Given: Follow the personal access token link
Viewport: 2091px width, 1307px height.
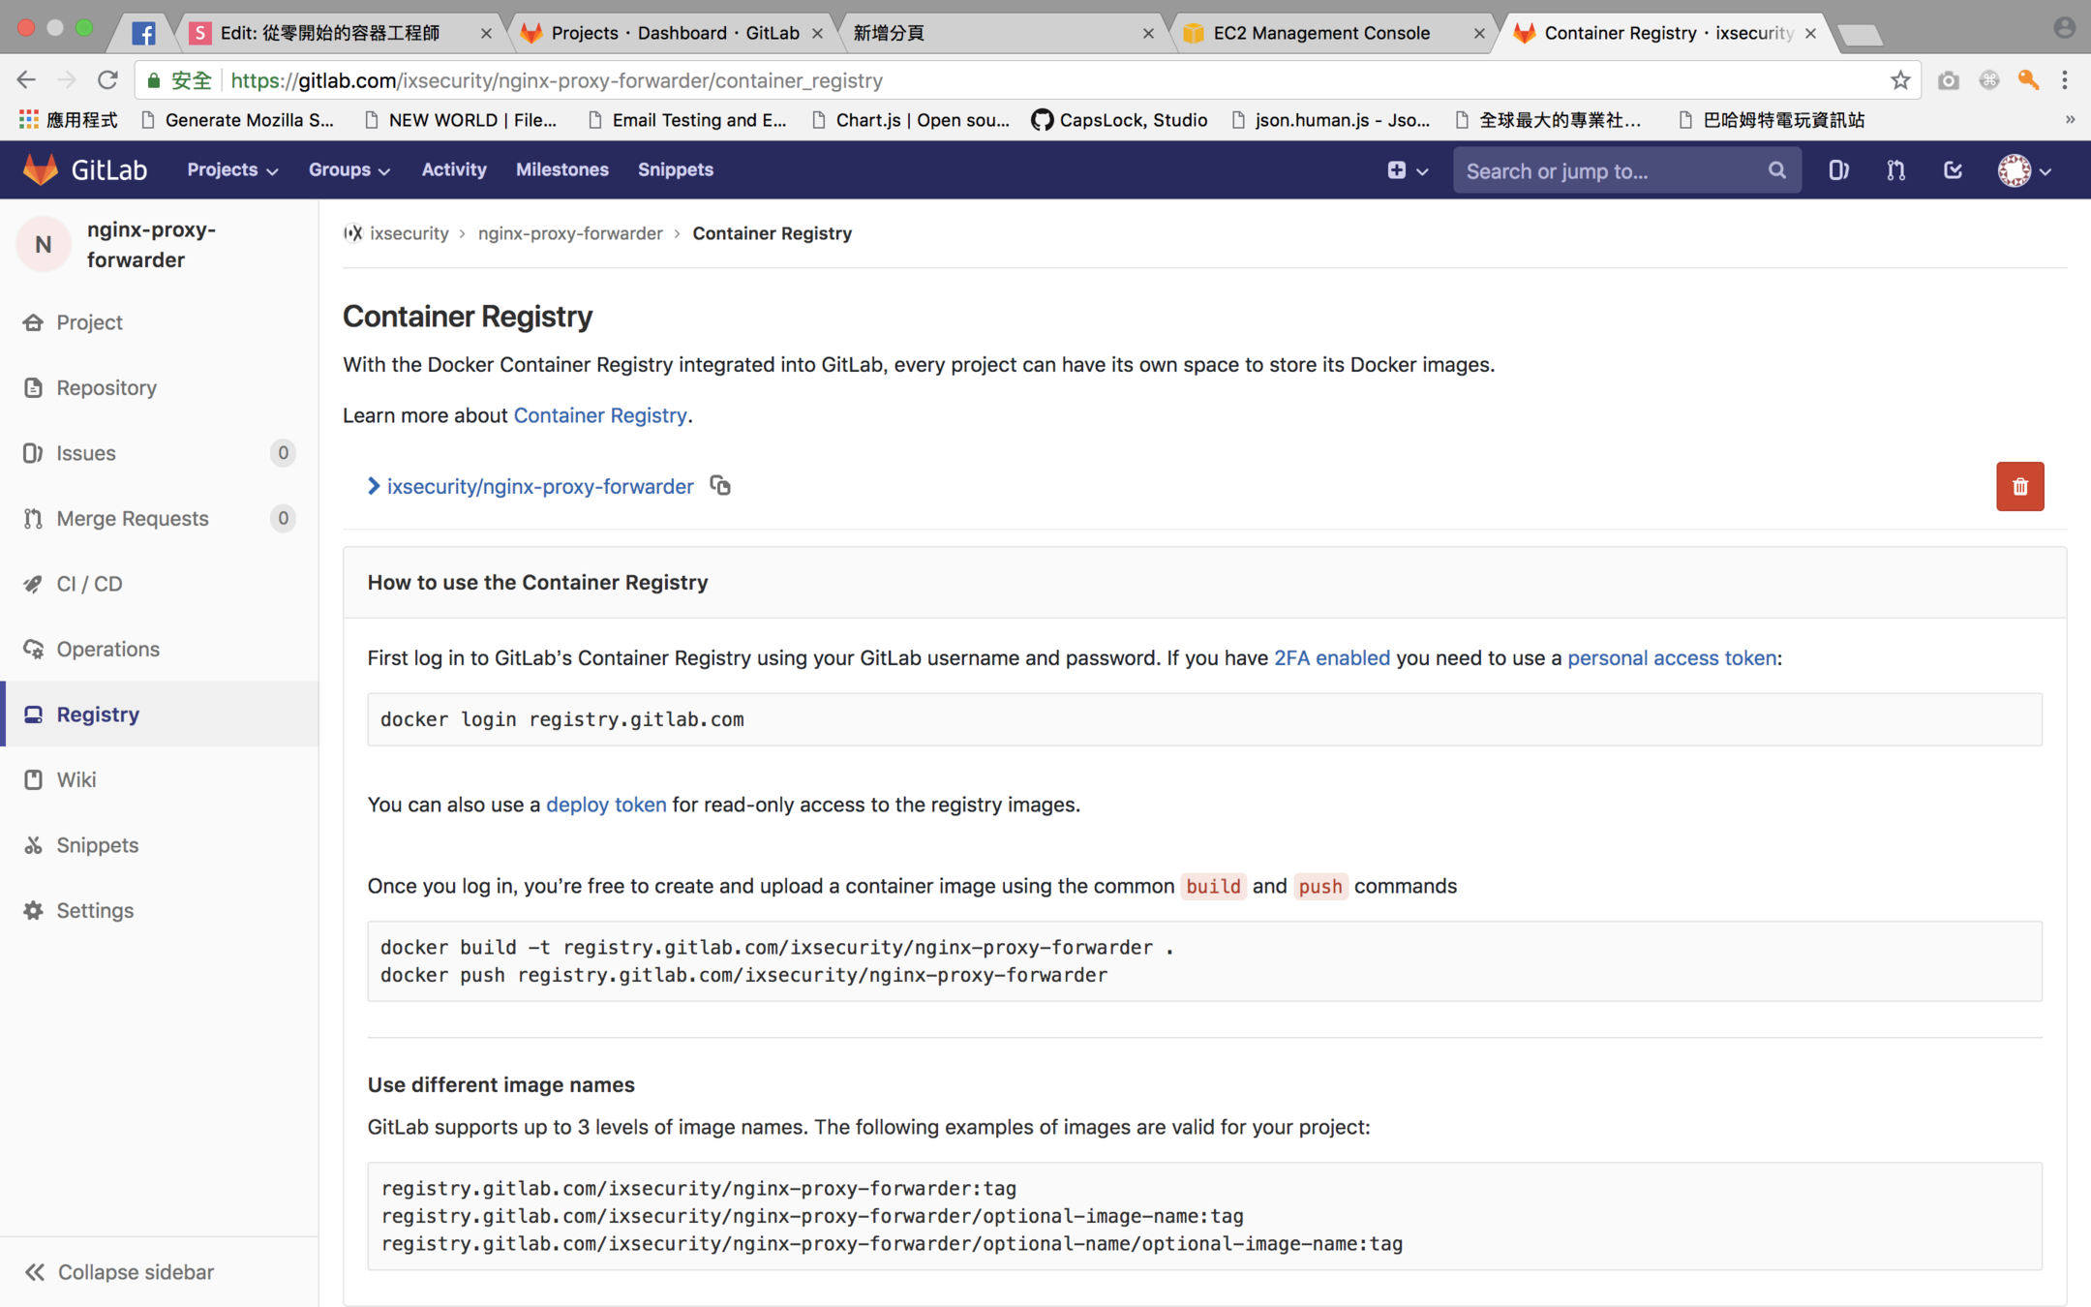Looking at the screenshot, I should (x=1672, y=658).
